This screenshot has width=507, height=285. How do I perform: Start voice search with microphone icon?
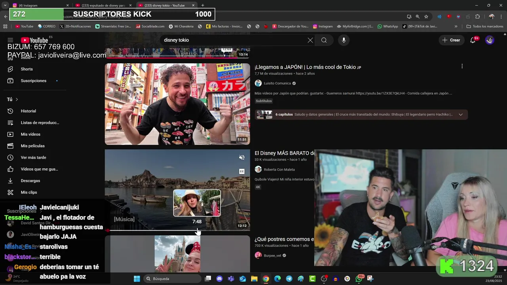click(344, 40)
